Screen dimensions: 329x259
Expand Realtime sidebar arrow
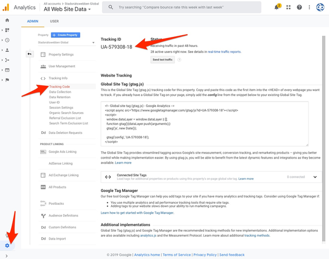(x=2, y=40)
